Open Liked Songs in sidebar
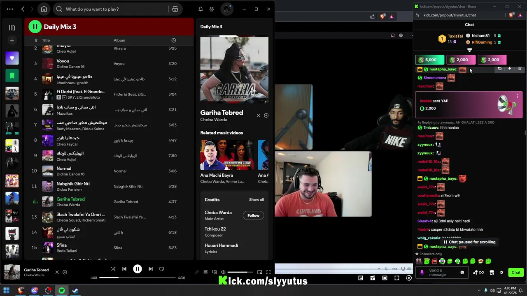 coord(12,58)
